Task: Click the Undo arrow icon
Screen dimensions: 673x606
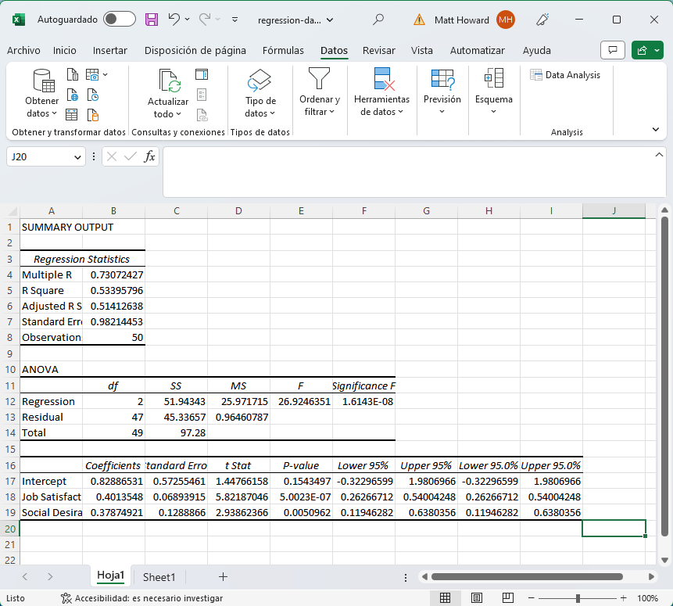Action: click(x=174, y=20)
